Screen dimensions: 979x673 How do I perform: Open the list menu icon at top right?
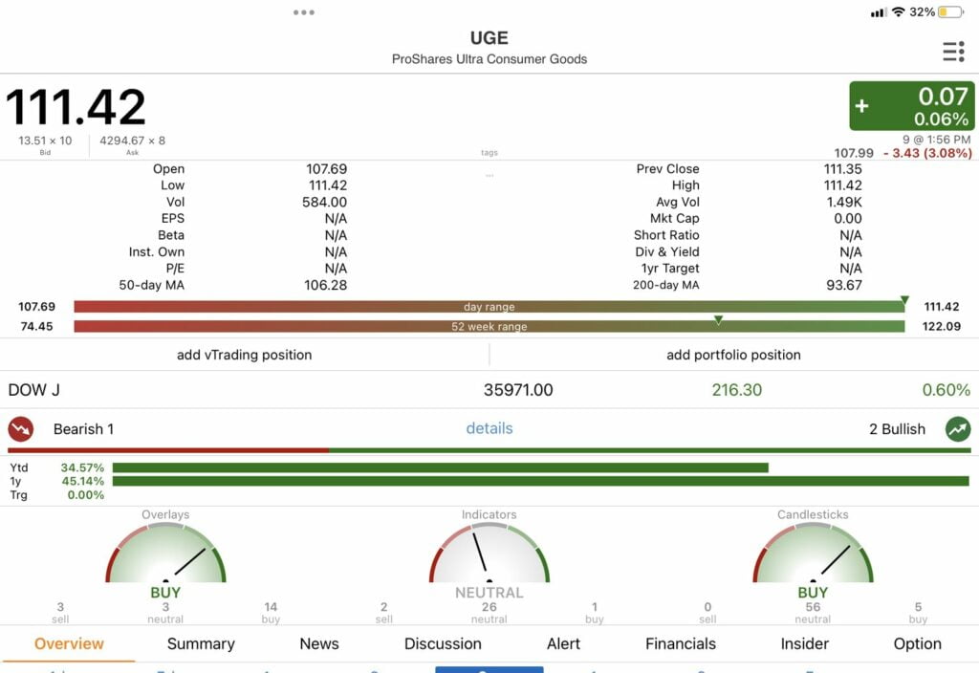click(952, 52)
